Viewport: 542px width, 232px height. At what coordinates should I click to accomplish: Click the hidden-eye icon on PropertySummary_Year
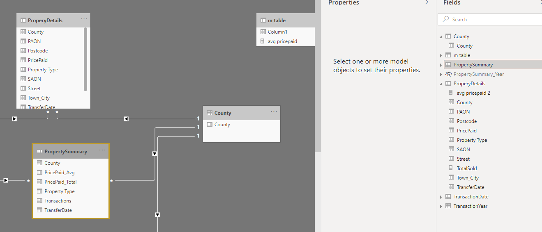tap(449, 74)
